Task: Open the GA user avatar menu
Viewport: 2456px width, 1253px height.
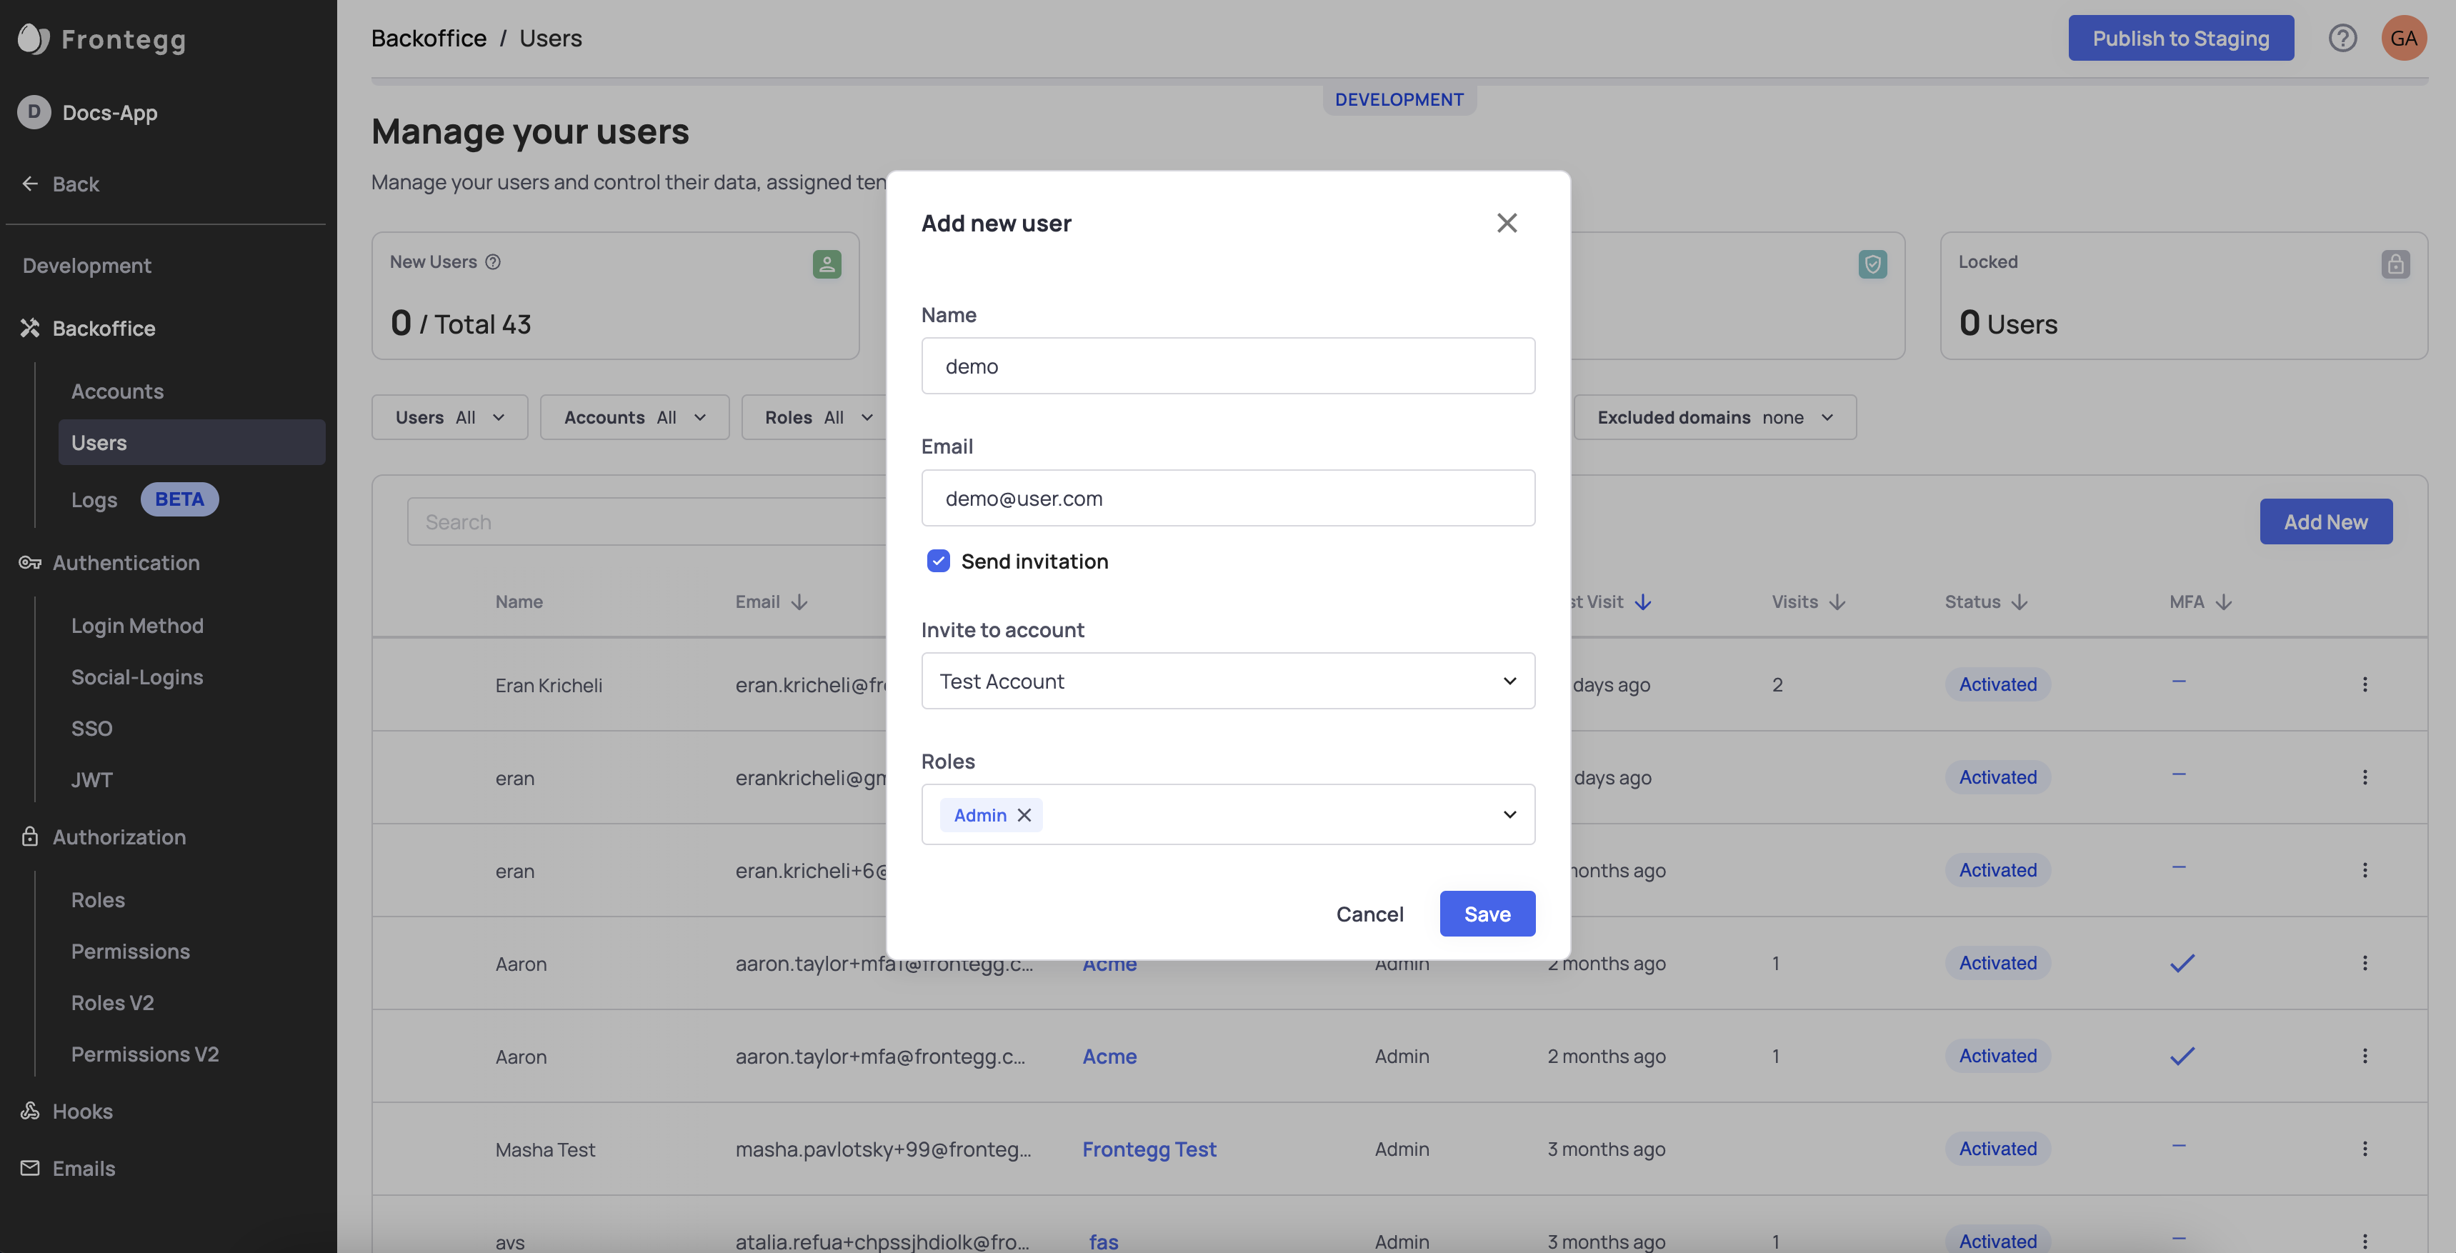Action: click(x=2402, y=38)
